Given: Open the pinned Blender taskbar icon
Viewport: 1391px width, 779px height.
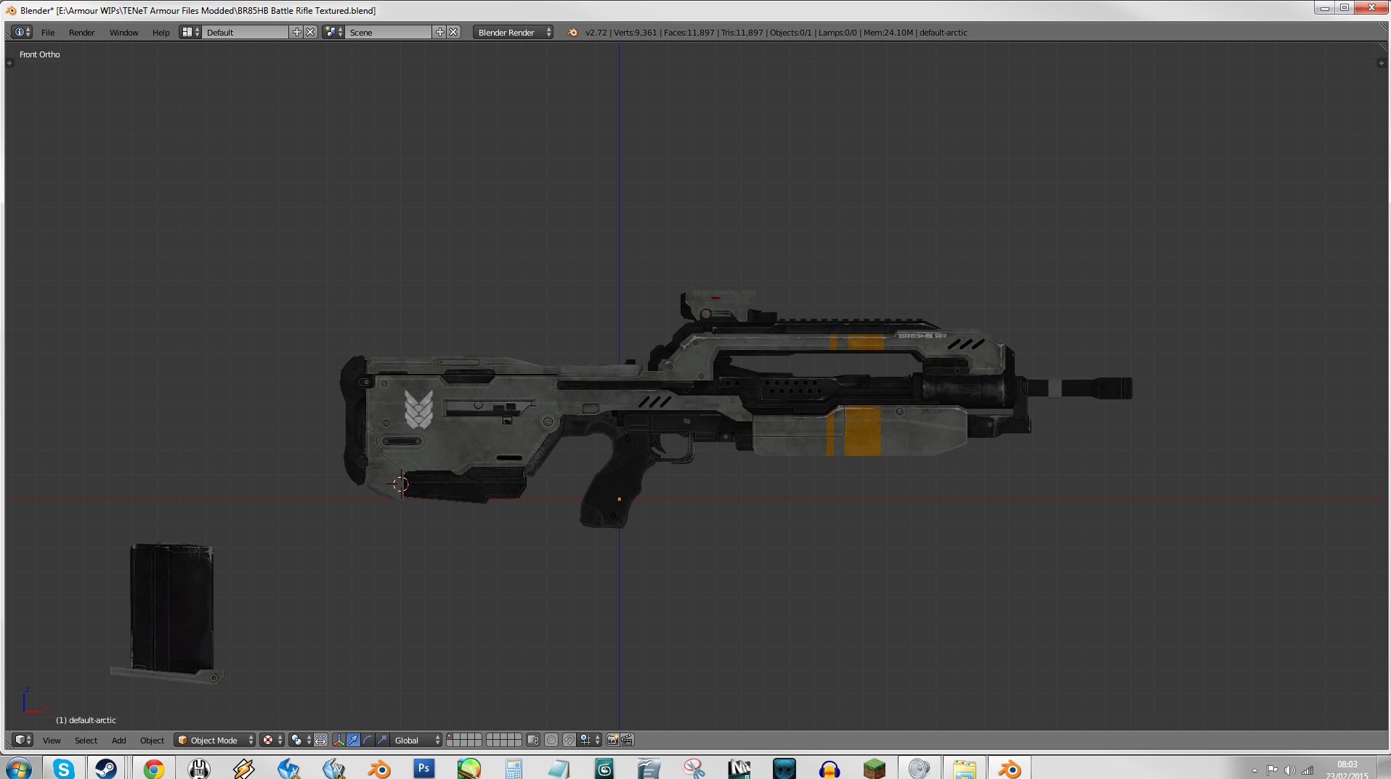Looking at the screenshot, I should 378,768.
